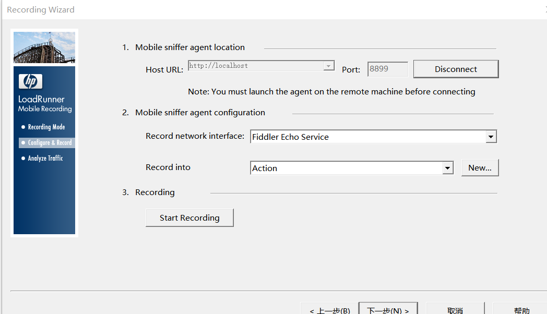Viewport: 547px width, 314px height.
Task: Click the Port field showing 8899
Action: click(x=388, y=69)
